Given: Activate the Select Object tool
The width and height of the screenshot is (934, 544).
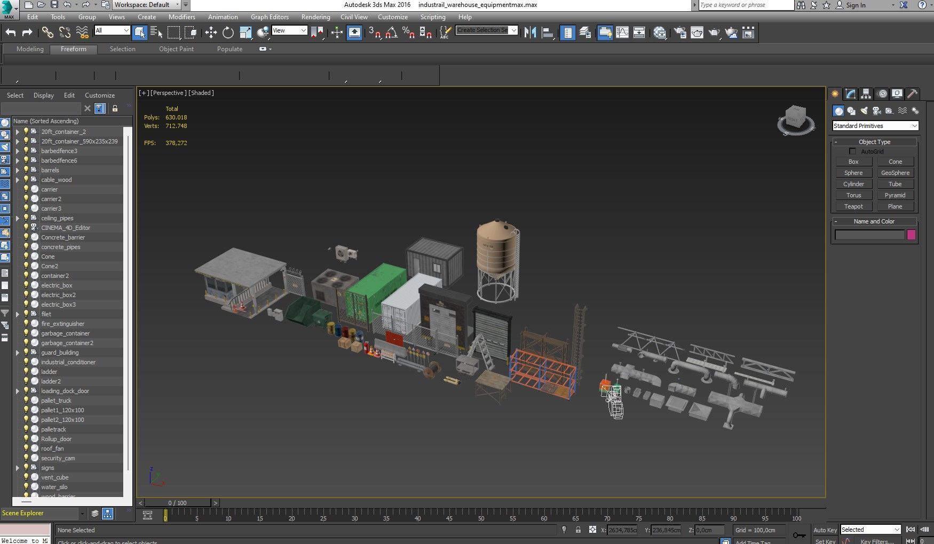Looking at the screenshot, I should point(139,33).
